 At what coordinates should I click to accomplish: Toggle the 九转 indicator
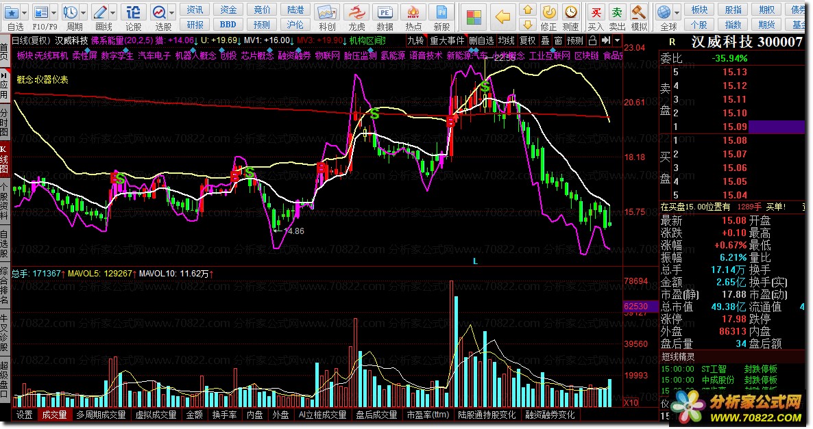coord(416,40)
